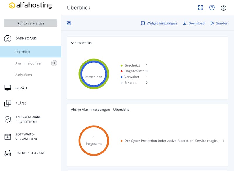Open the Cyber Protection alert entry
234x171 pixels.
tap(172, 141)
